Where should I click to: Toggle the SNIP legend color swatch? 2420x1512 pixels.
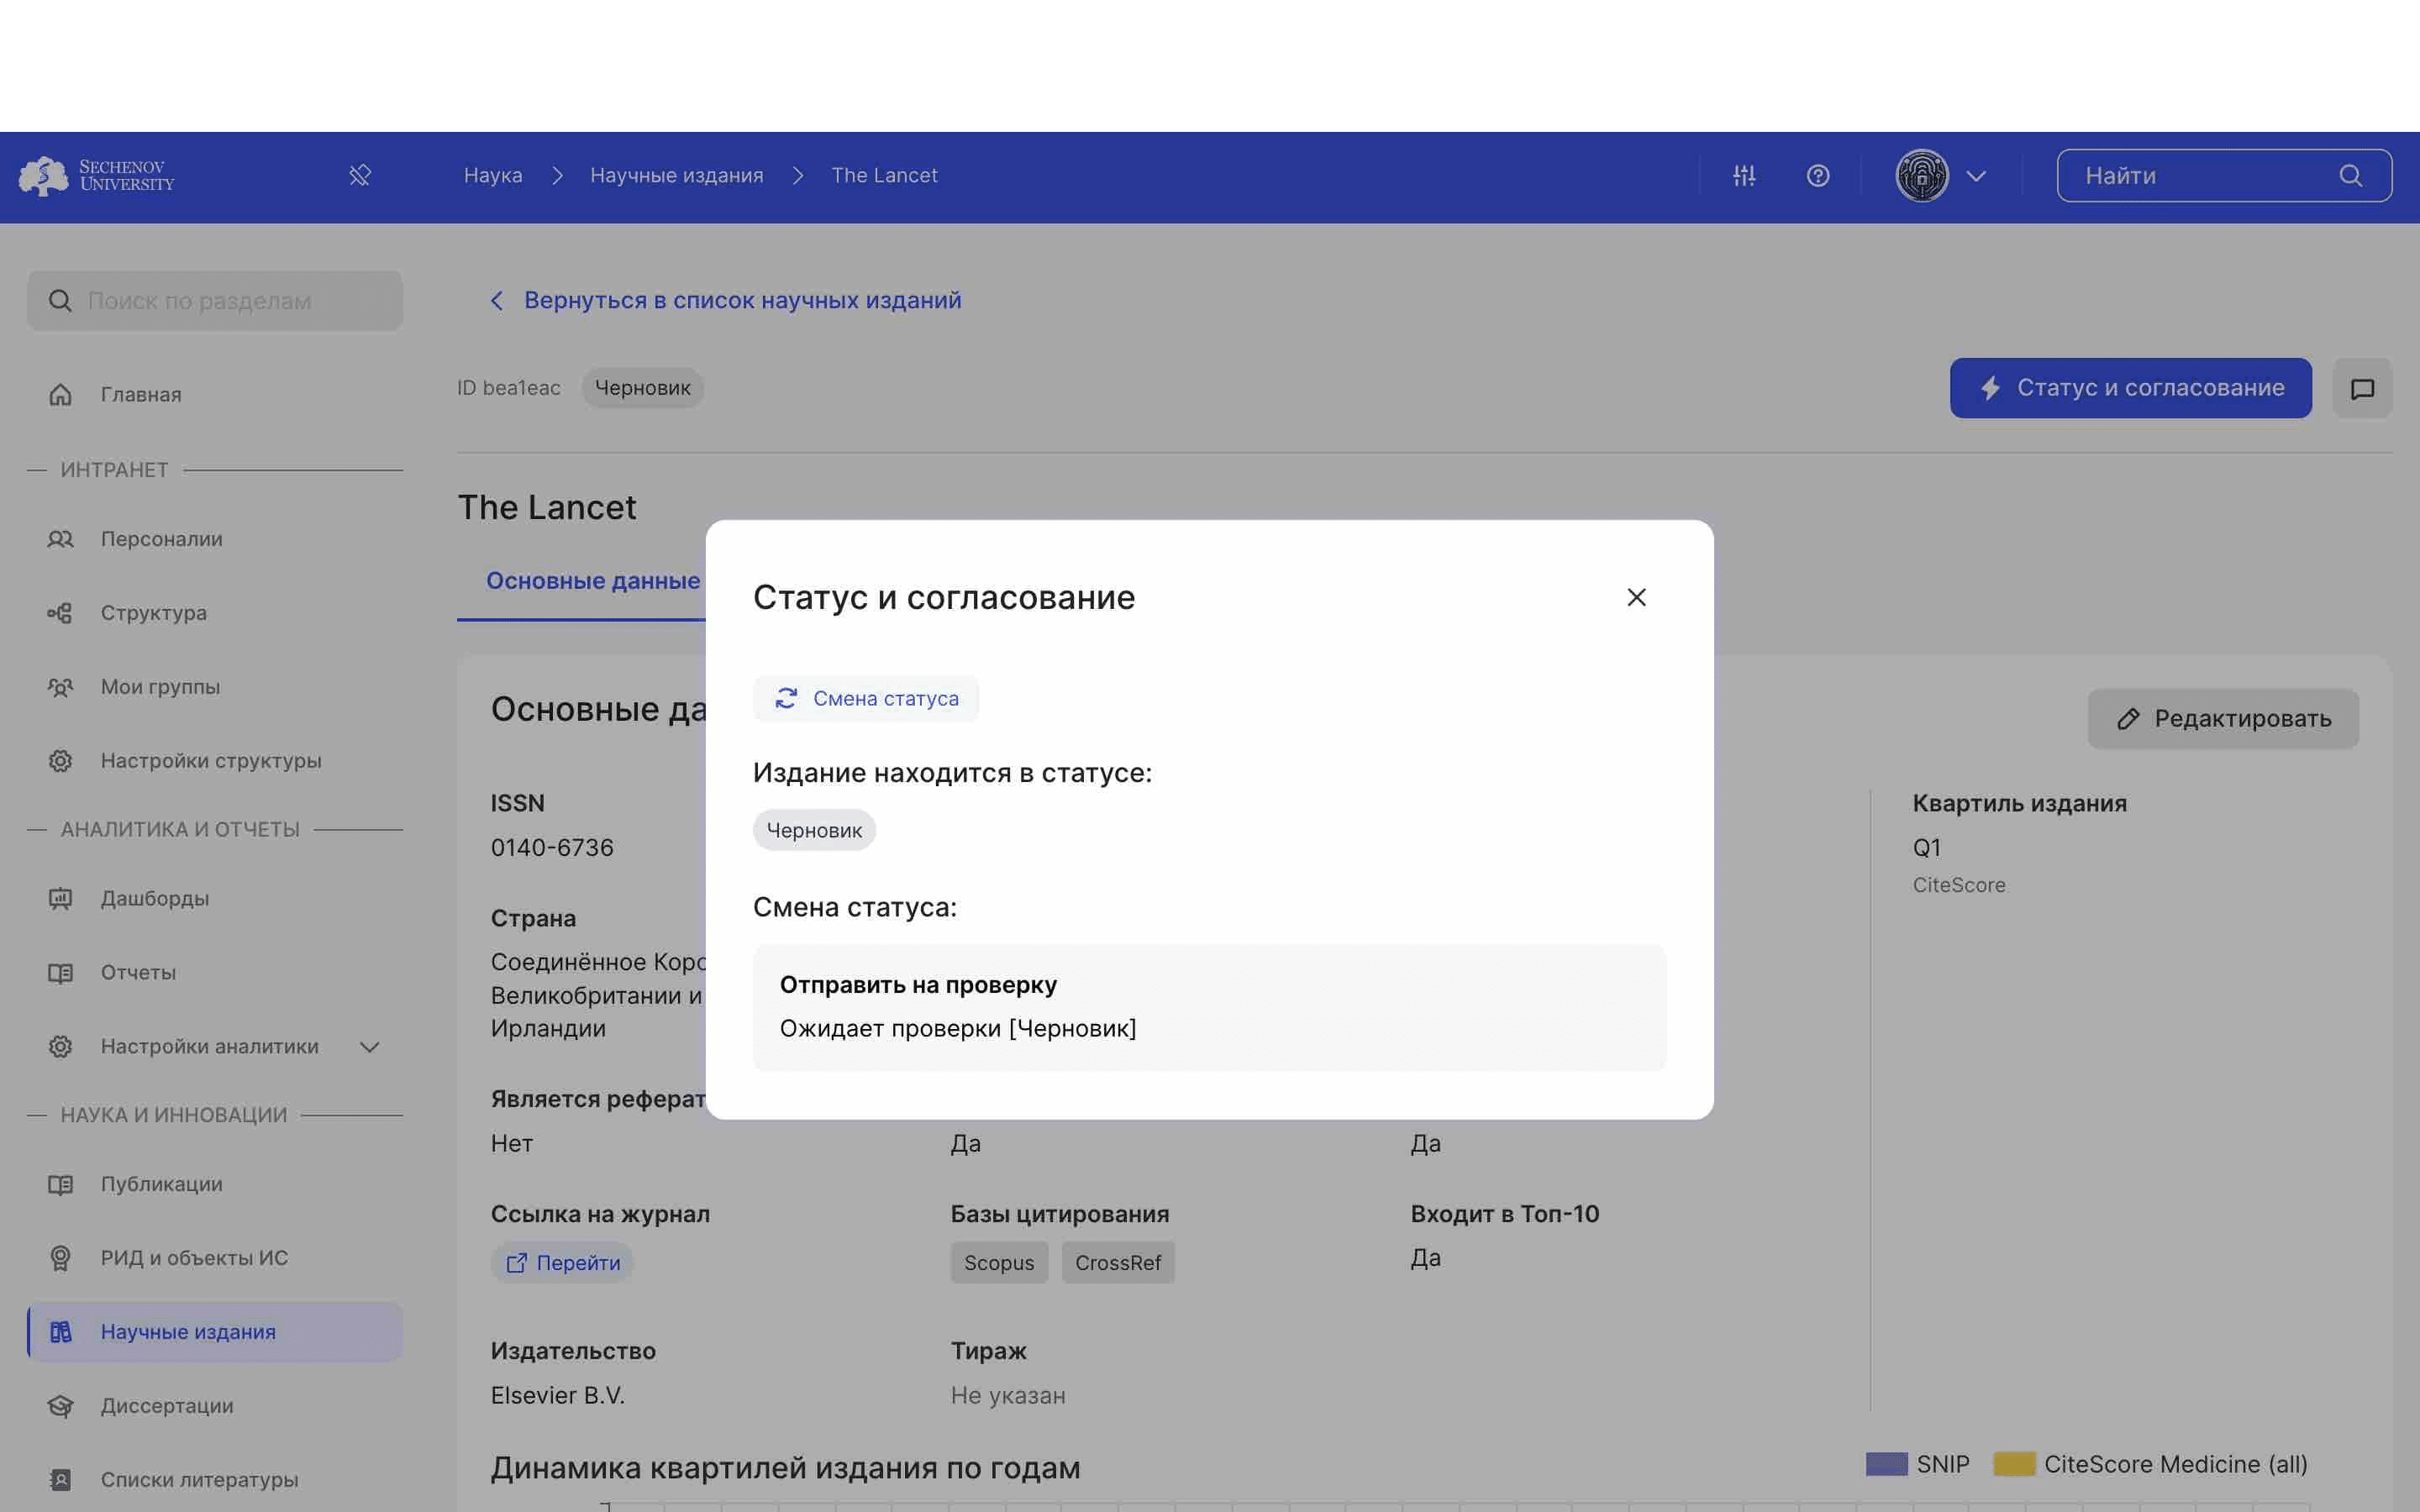[1886, 1464]
